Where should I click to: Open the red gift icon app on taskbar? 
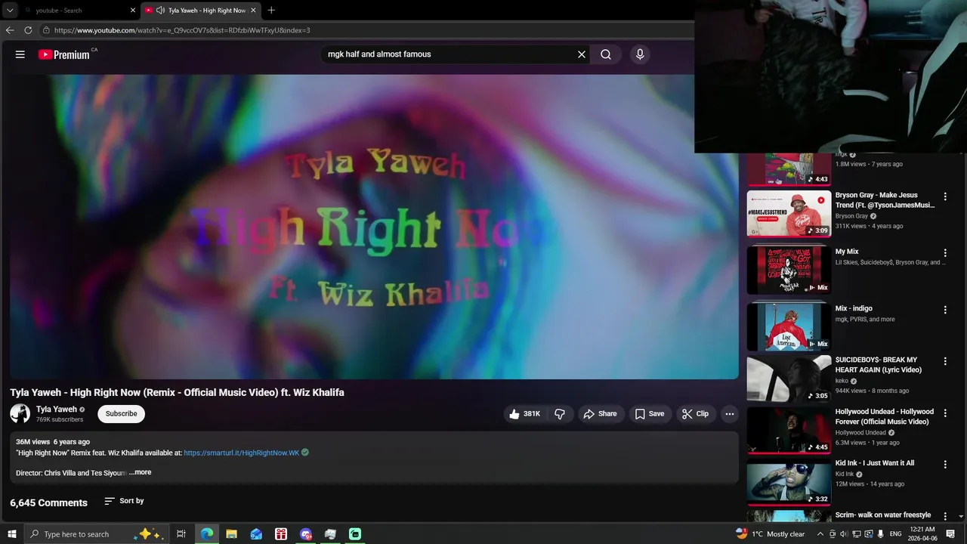[281, 534]
